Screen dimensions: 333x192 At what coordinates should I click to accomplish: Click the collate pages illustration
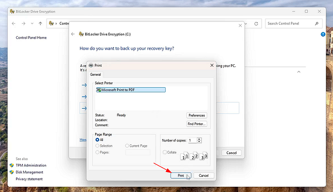(194, 156)
